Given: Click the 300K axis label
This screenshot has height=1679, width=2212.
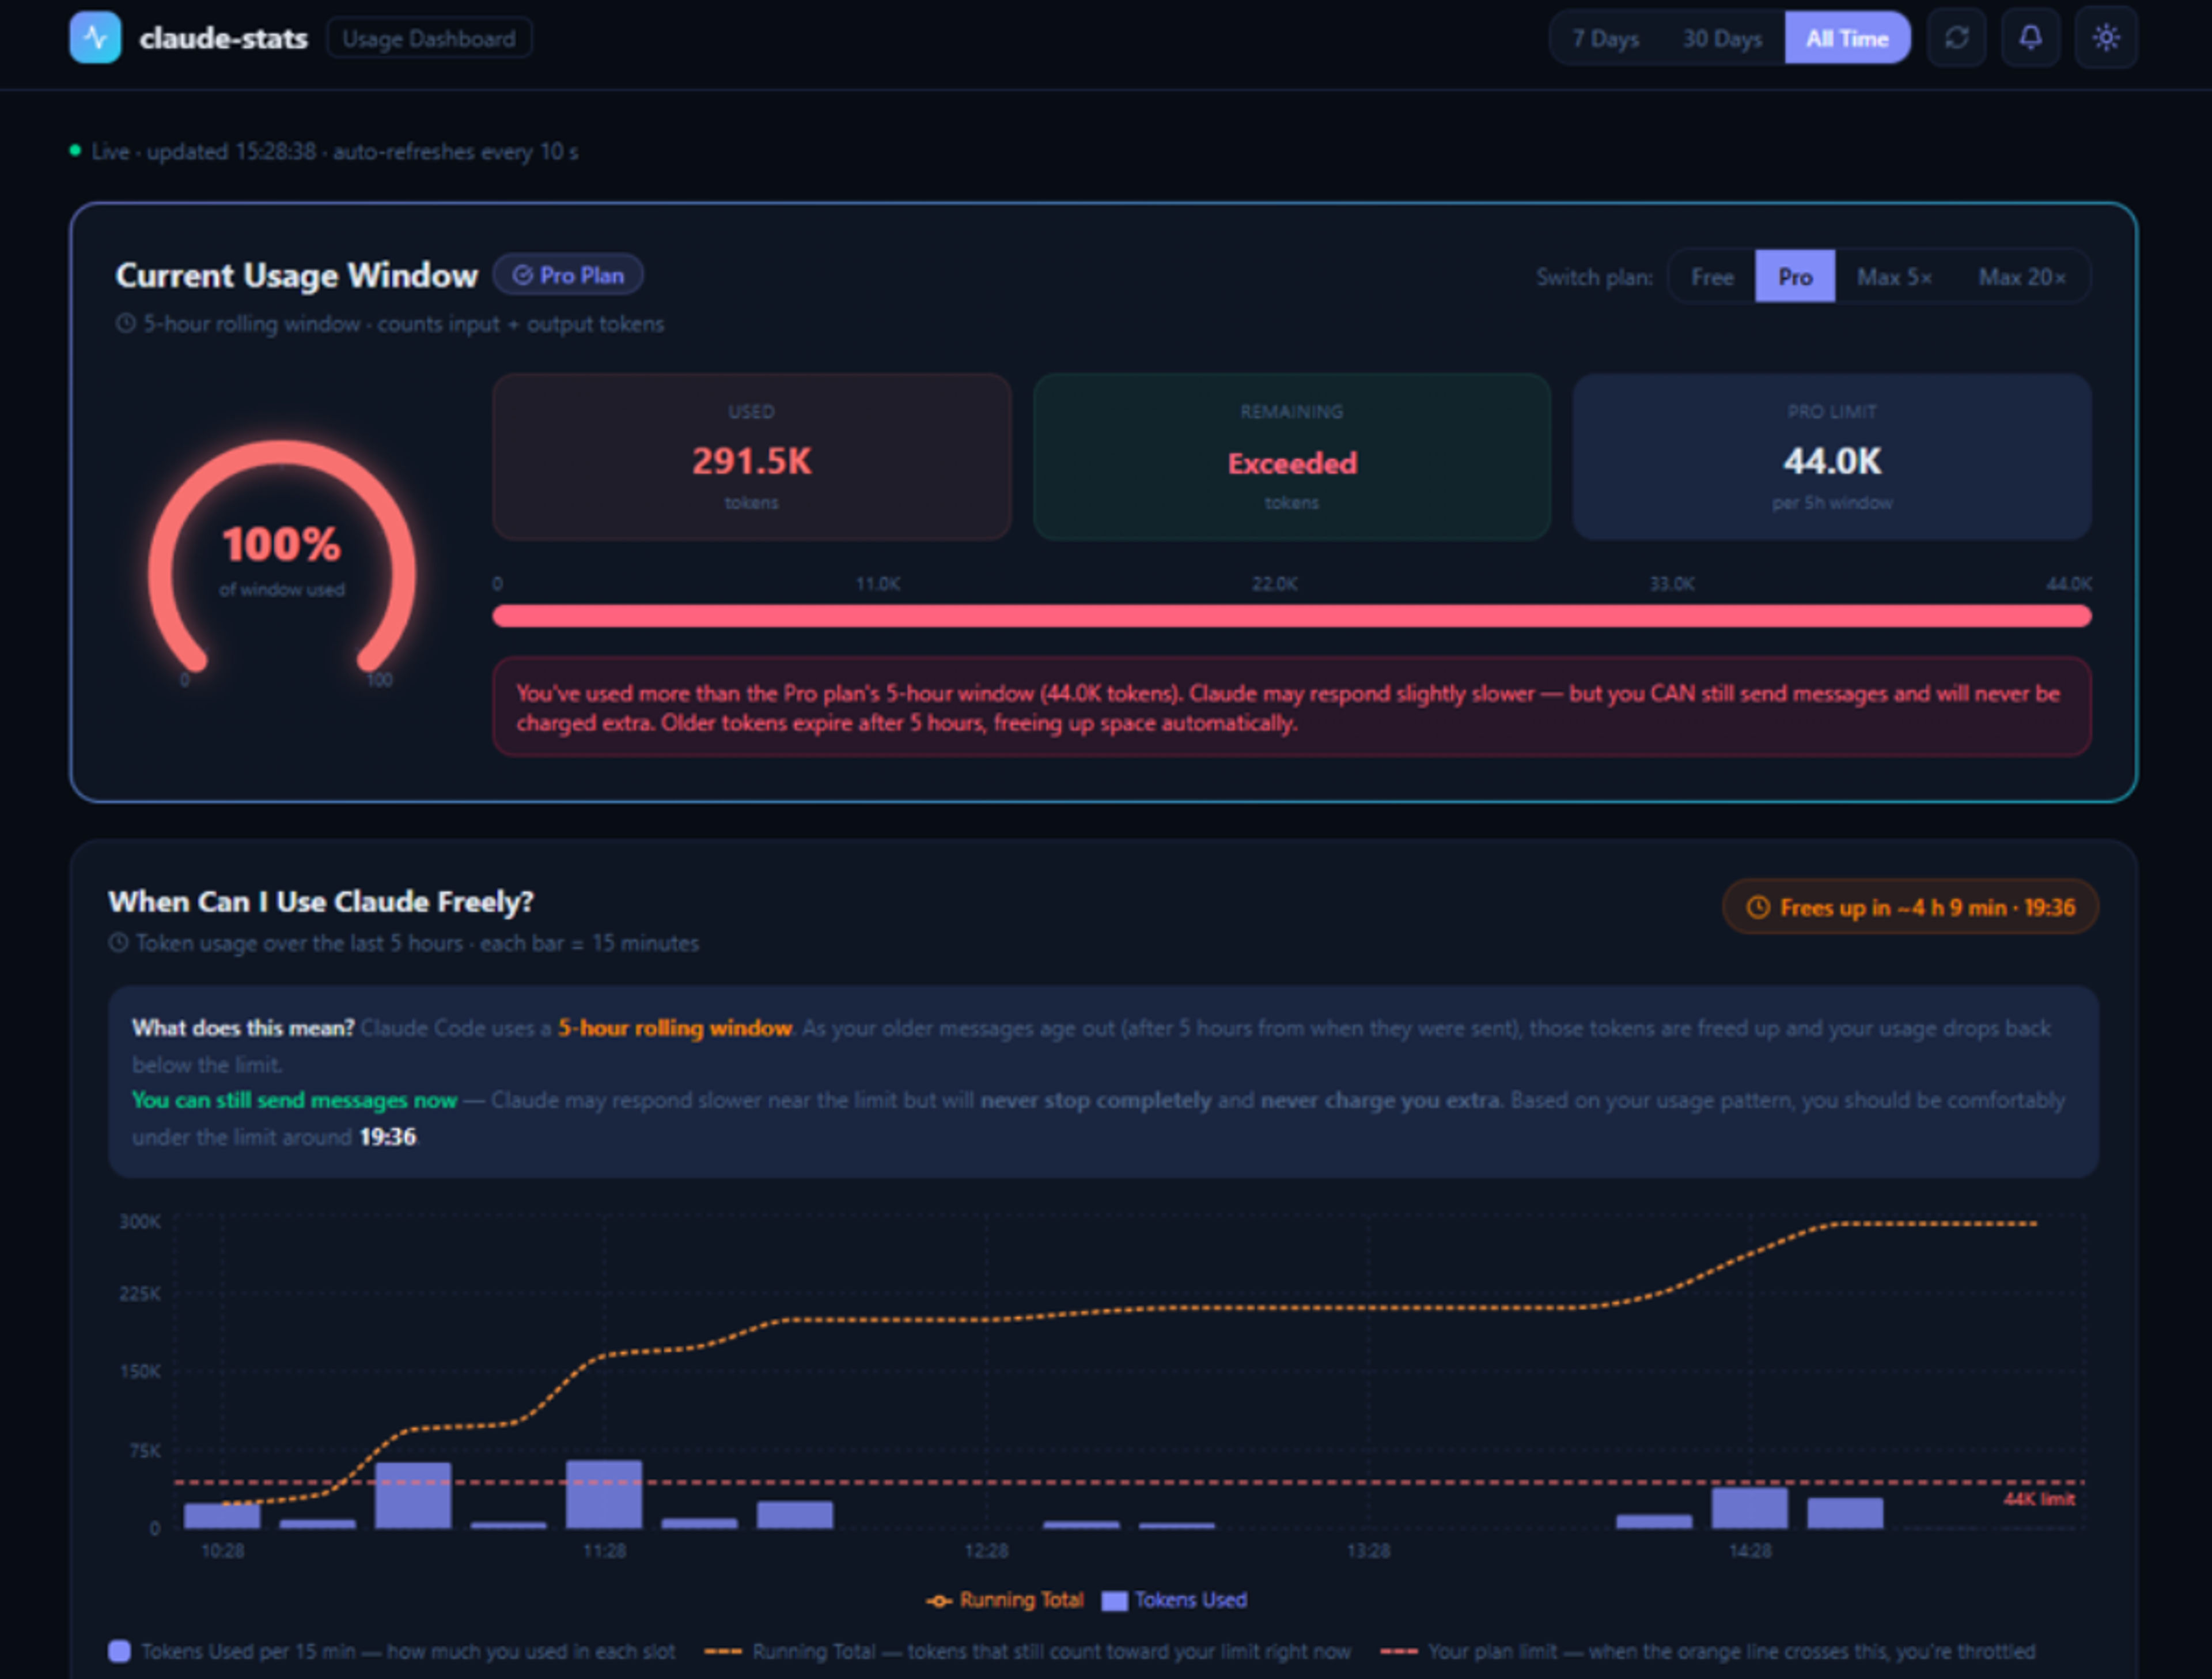Looking at the screenshot, I should tap(140, 1222).
